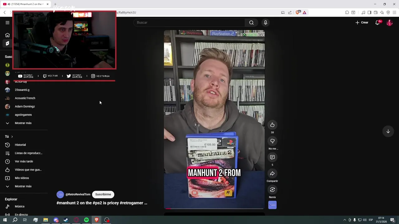Open Steam from taskbar
The width and height of the screenshot is (399, 224).
point(66,220)
